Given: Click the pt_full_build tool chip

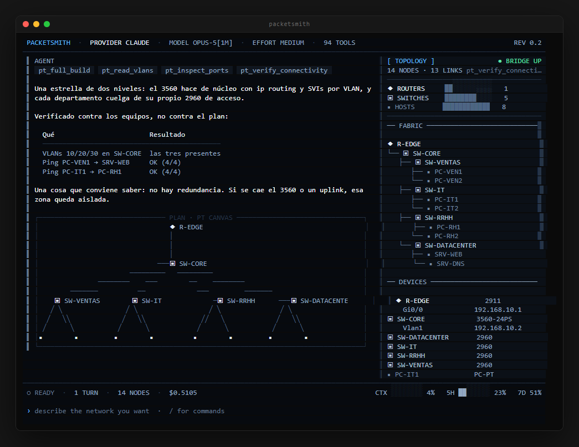Looking at the screenshot, I should [x=64, y=70].
